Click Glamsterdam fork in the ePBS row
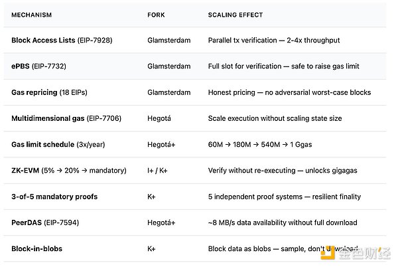Viewport: 398px width, 267px height. tap(168, 66)
